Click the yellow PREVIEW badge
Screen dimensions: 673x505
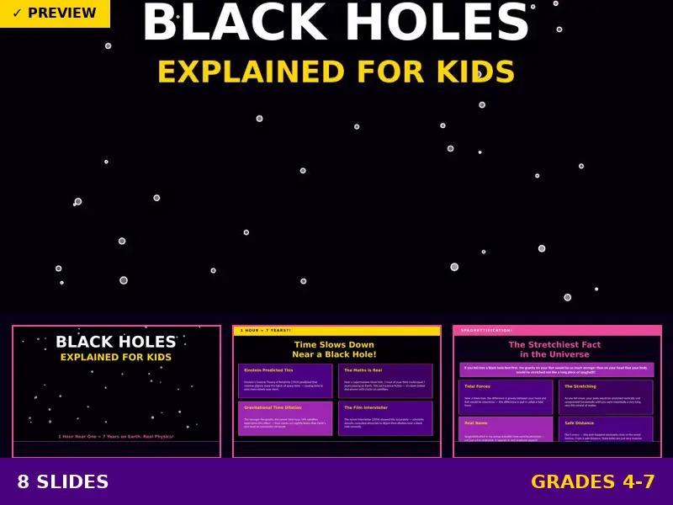pyautogui.click(x=55, y=13)
